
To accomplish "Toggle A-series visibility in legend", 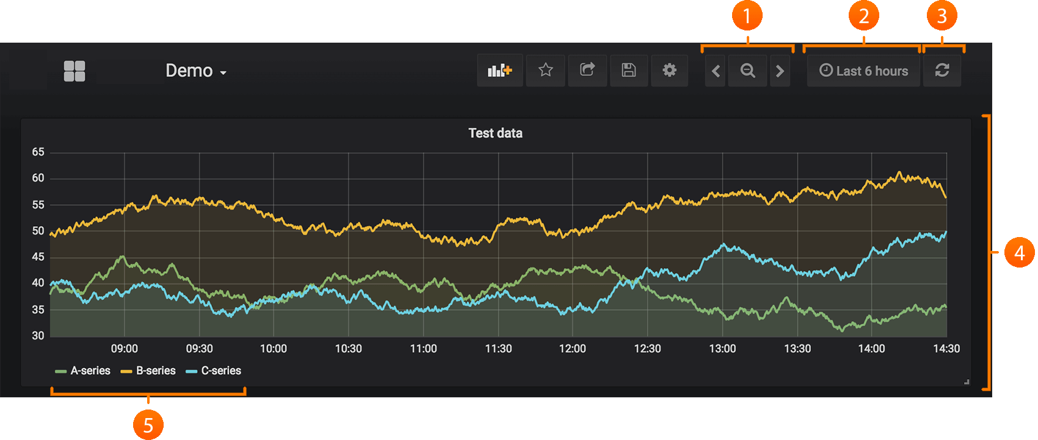I will click(90, 371).
